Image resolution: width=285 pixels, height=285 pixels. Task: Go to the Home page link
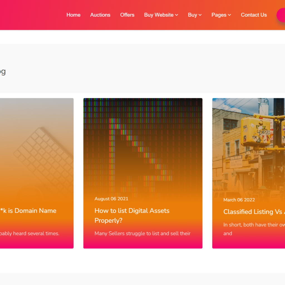(x=73, y=15)
